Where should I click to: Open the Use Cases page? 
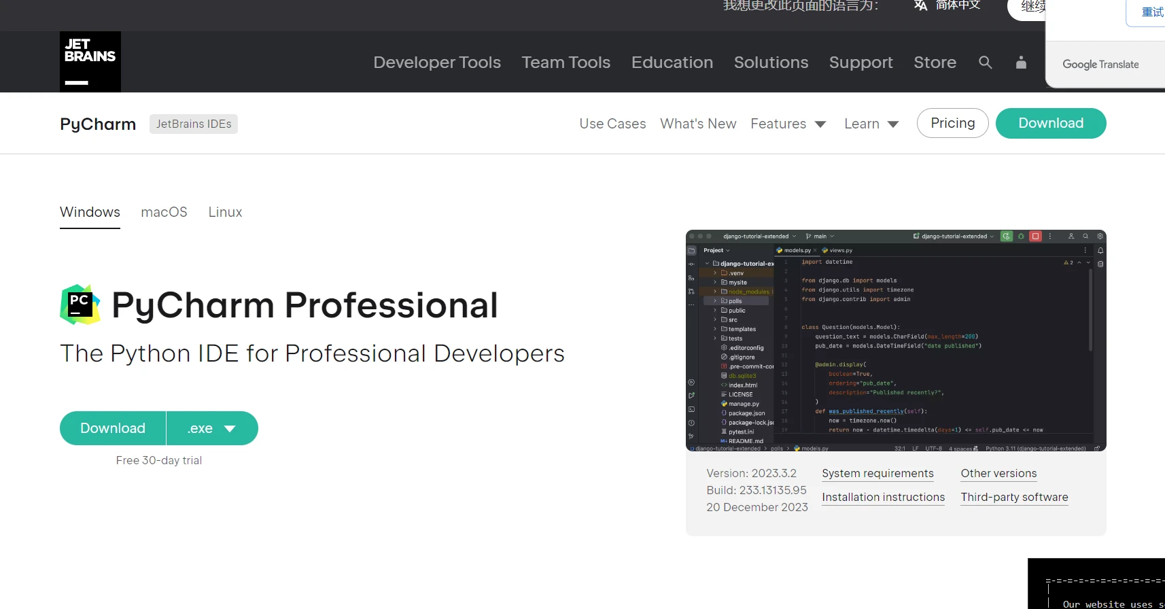pyautogui.click(x=612, y=124)
